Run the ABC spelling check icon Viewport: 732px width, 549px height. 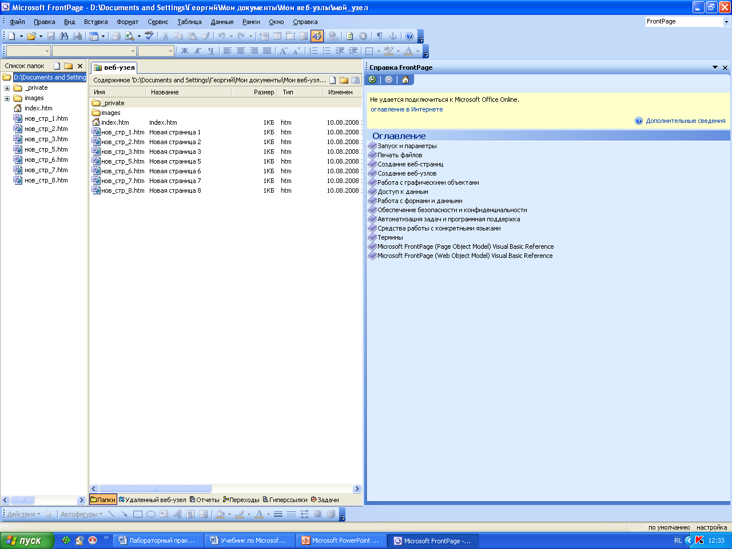coord(149,36)
